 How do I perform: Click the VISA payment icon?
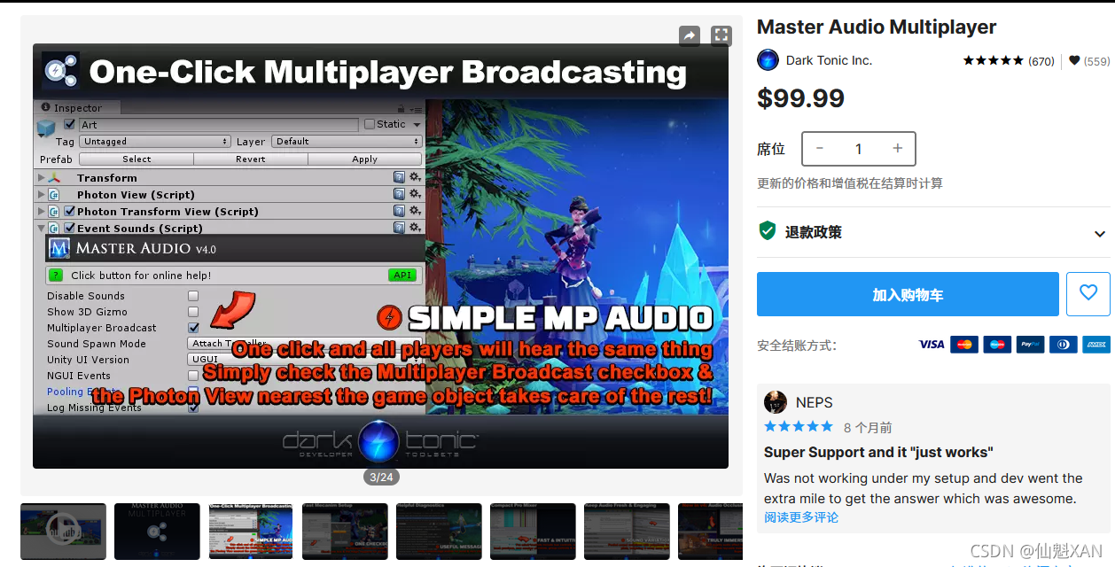(931, 345)
